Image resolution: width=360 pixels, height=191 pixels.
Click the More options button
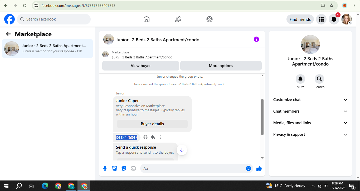[x=221, y=66]
